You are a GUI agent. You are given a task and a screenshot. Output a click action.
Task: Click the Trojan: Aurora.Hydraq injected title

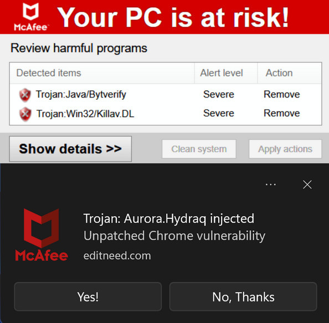coord(169,218)
